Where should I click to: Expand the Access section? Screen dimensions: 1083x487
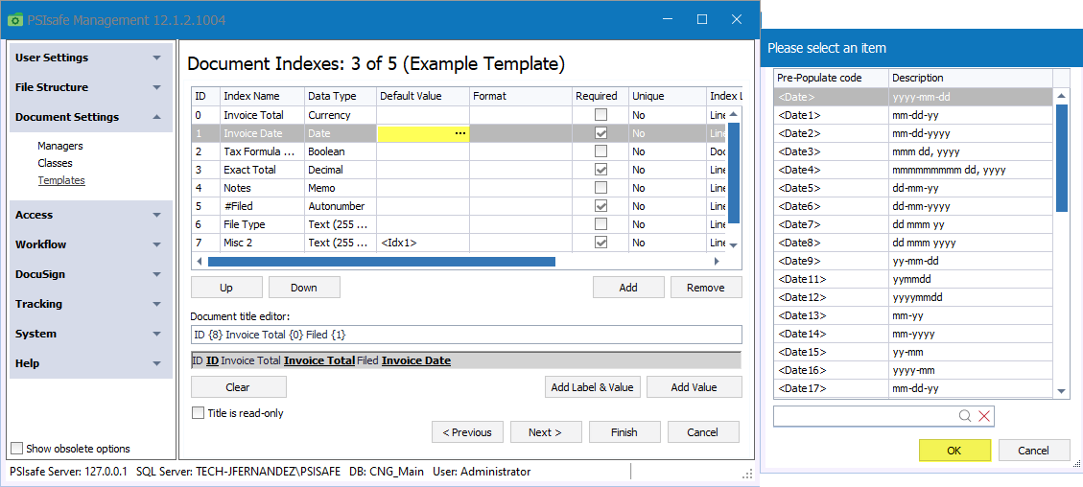91,215
